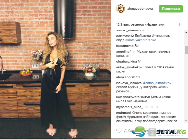
Task: Open alenavodonaeva profile avatar
Action: (120, 9)
